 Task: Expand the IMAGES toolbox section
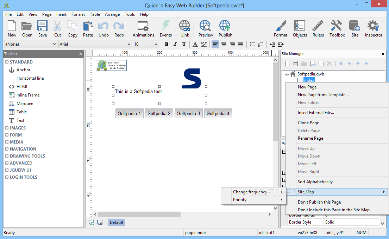(7, 128)
